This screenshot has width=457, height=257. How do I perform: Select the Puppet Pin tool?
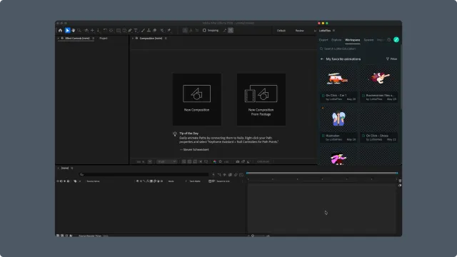pos(169,30)
